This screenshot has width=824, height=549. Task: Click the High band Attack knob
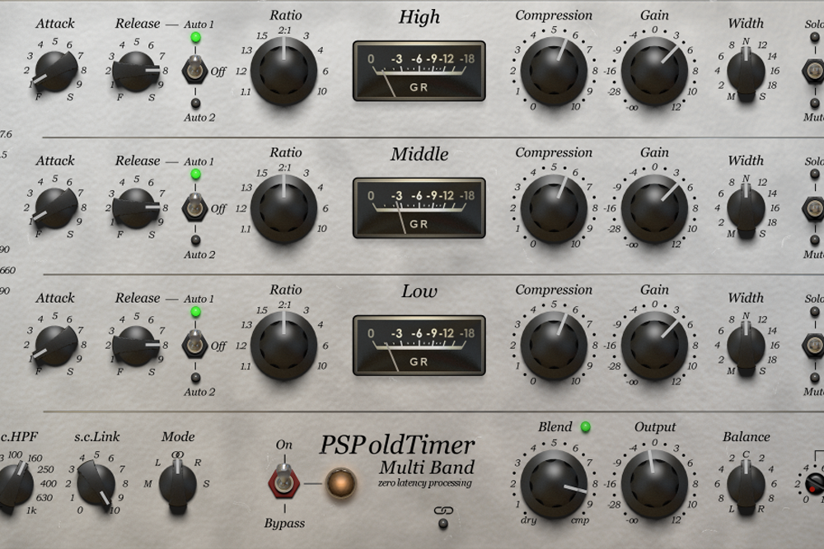[55, 72]
